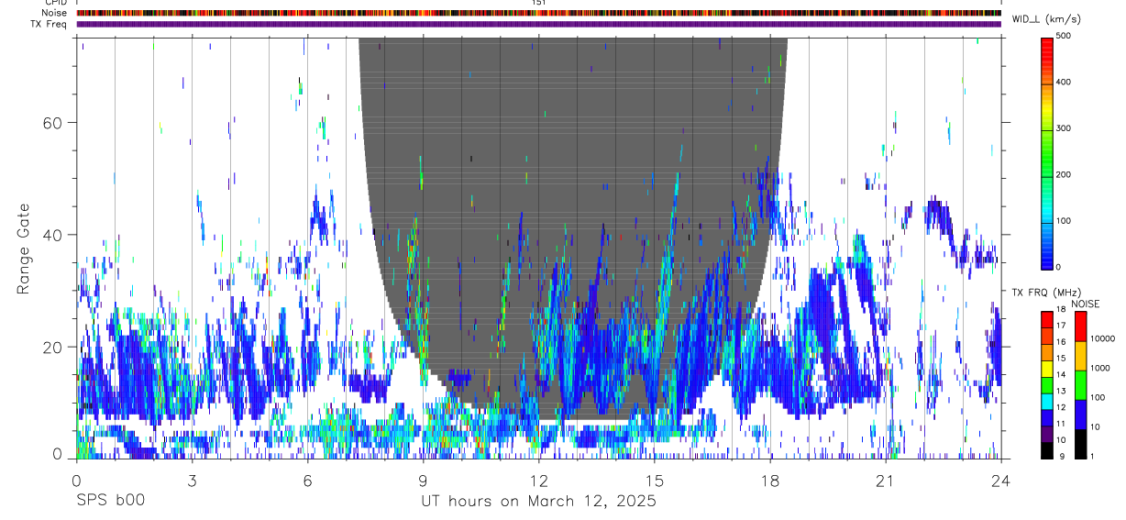1126x520 pixels.
Task: Click the '3' hour tick on time axis
Action: [192, 481]
